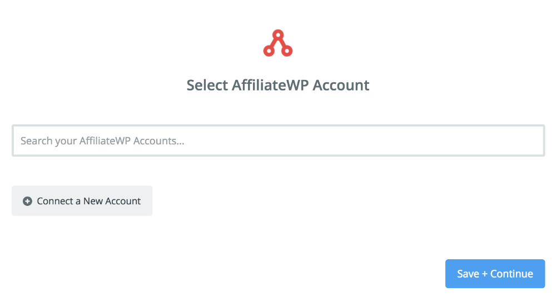Image resolution: width=556 pixels, height=307 pixels.
Task: Click the word Save on the blue button
Action: click(468, 274)
